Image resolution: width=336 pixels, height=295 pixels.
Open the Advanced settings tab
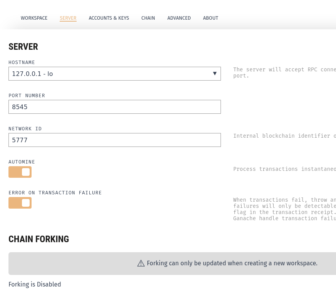pyautogui.click(x=179, y=18)
